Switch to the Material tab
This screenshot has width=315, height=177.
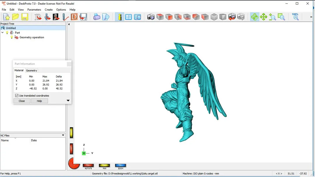point(19,70)
